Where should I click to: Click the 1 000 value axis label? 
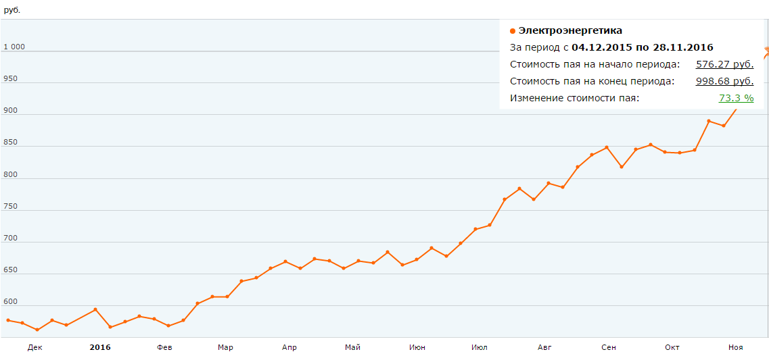tap(14, 47)
